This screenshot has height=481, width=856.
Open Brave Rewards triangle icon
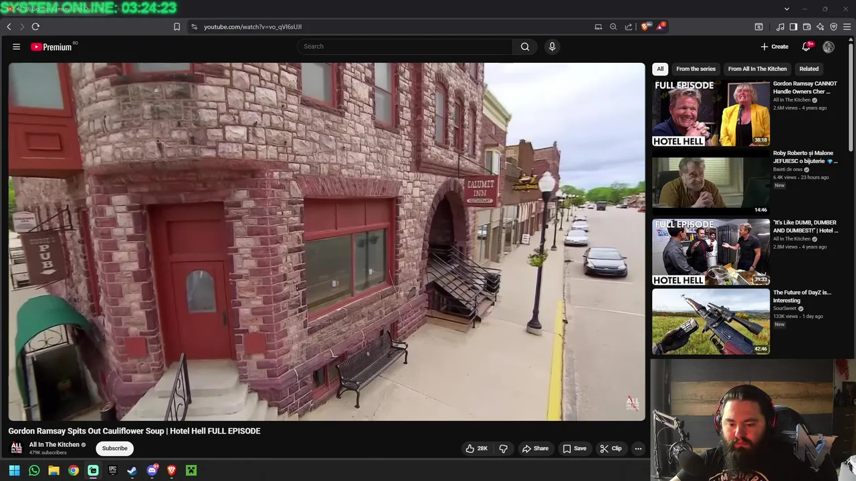[x=661, y=27]
